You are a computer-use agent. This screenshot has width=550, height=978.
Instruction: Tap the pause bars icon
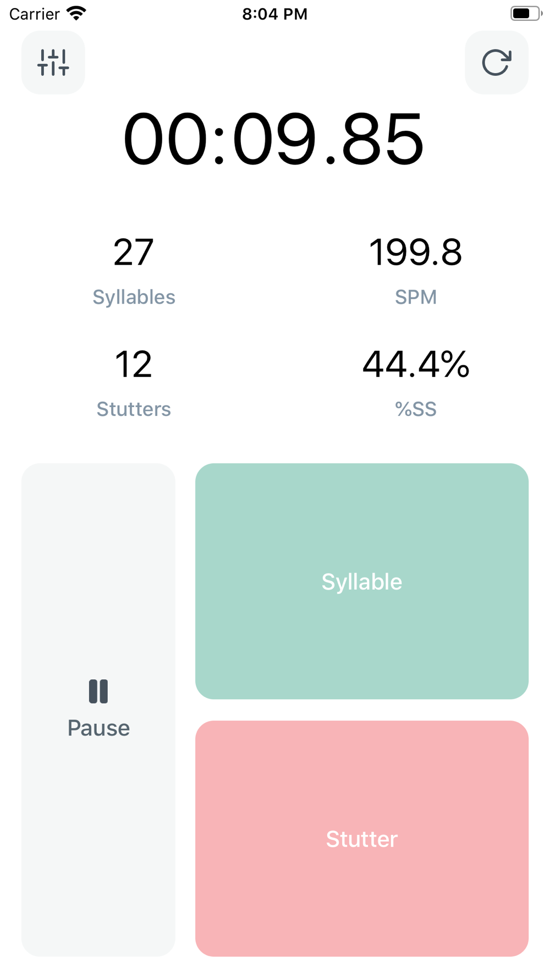98,691
